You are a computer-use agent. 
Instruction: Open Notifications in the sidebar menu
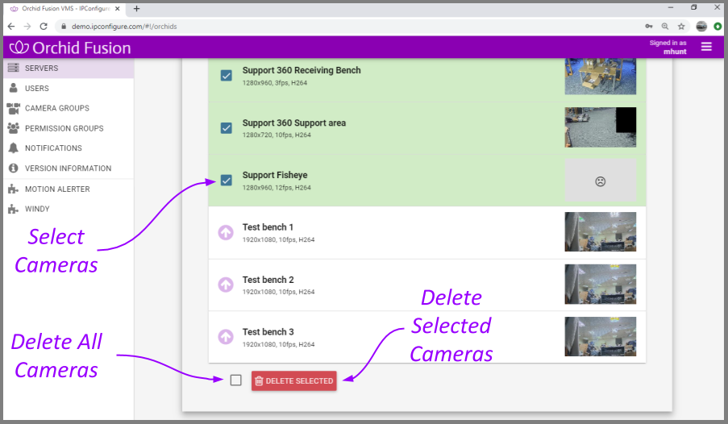pos(69,148)
